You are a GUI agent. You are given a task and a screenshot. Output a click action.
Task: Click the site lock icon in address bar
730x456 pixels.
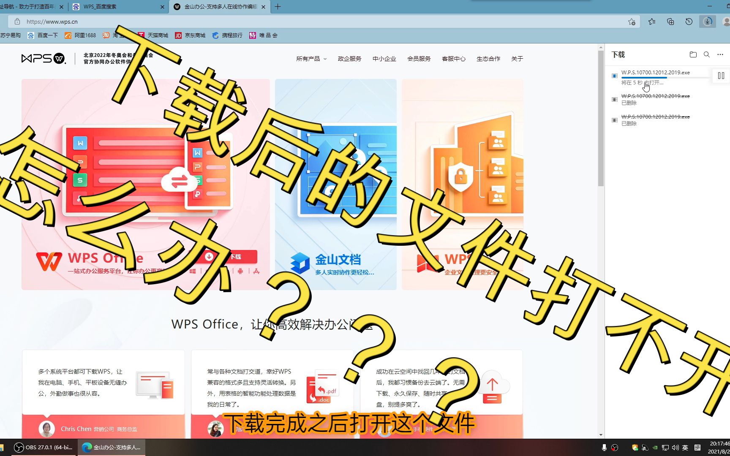pos(17,22)
